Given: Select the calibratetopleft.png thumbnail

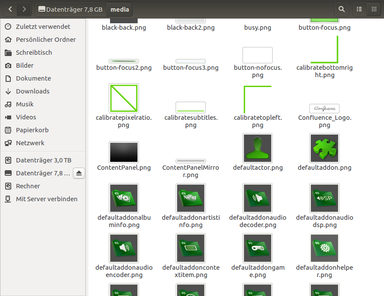Looking at the screenshot, I should [x=258, y=100].
